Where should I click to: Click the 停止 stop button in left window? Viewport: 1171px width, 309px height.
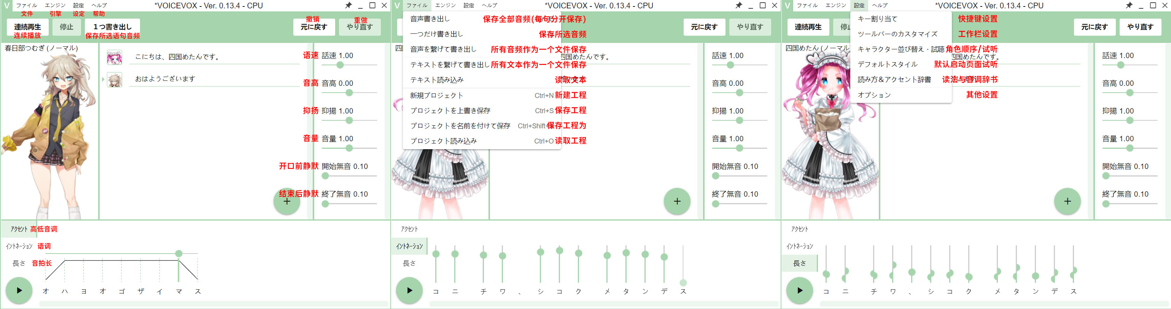click(x=66, y=27)
